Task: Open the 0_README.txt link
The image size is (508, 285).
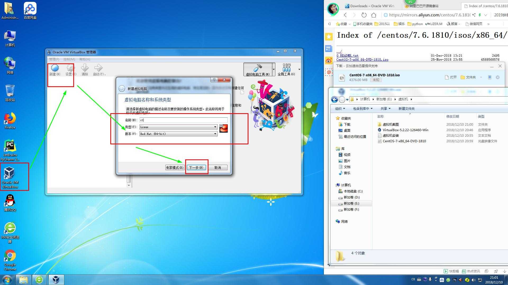Action: [347, 56]
